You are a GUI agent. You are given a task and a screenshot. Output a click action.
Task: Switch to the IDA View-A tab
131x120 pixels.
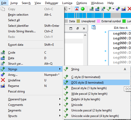click(121, 28)
